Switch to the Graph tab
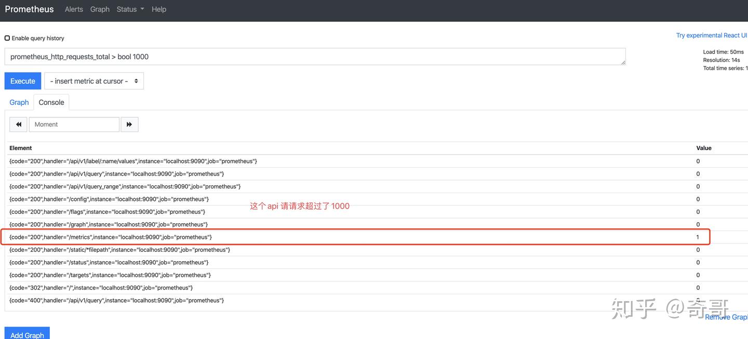748x339 pixels. pos(19,102)
